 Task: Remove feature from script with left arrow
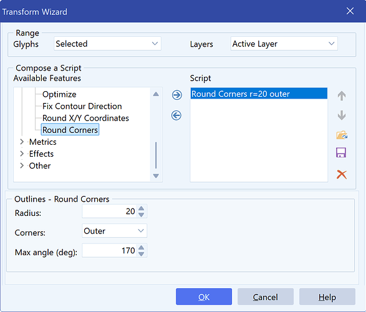(176, 115)
